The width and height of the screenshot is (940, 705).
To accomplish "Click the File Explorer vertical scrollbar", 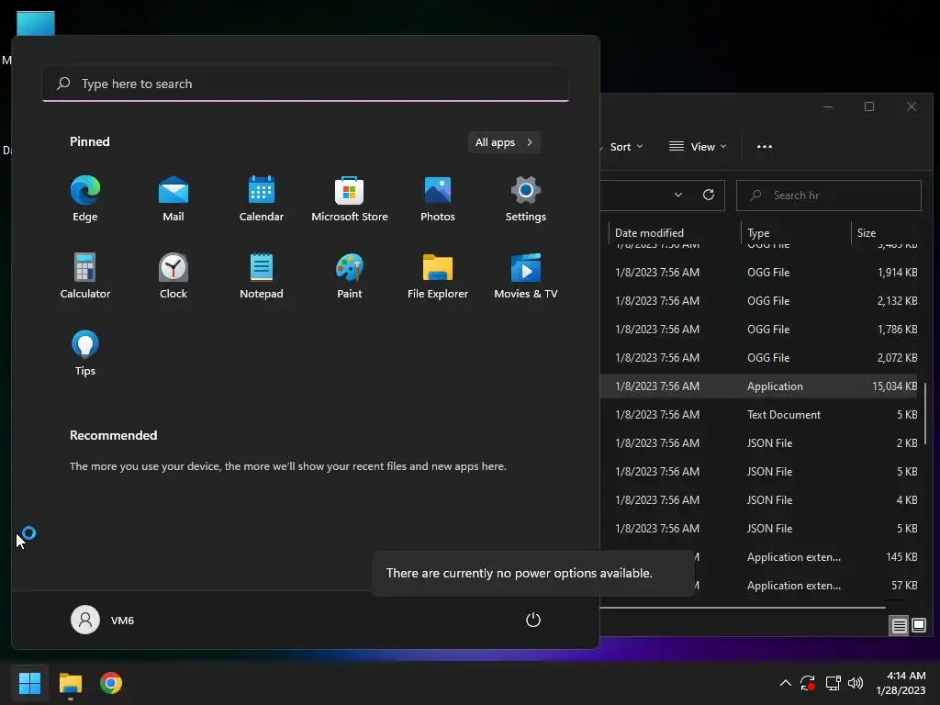I will point(927,414).
